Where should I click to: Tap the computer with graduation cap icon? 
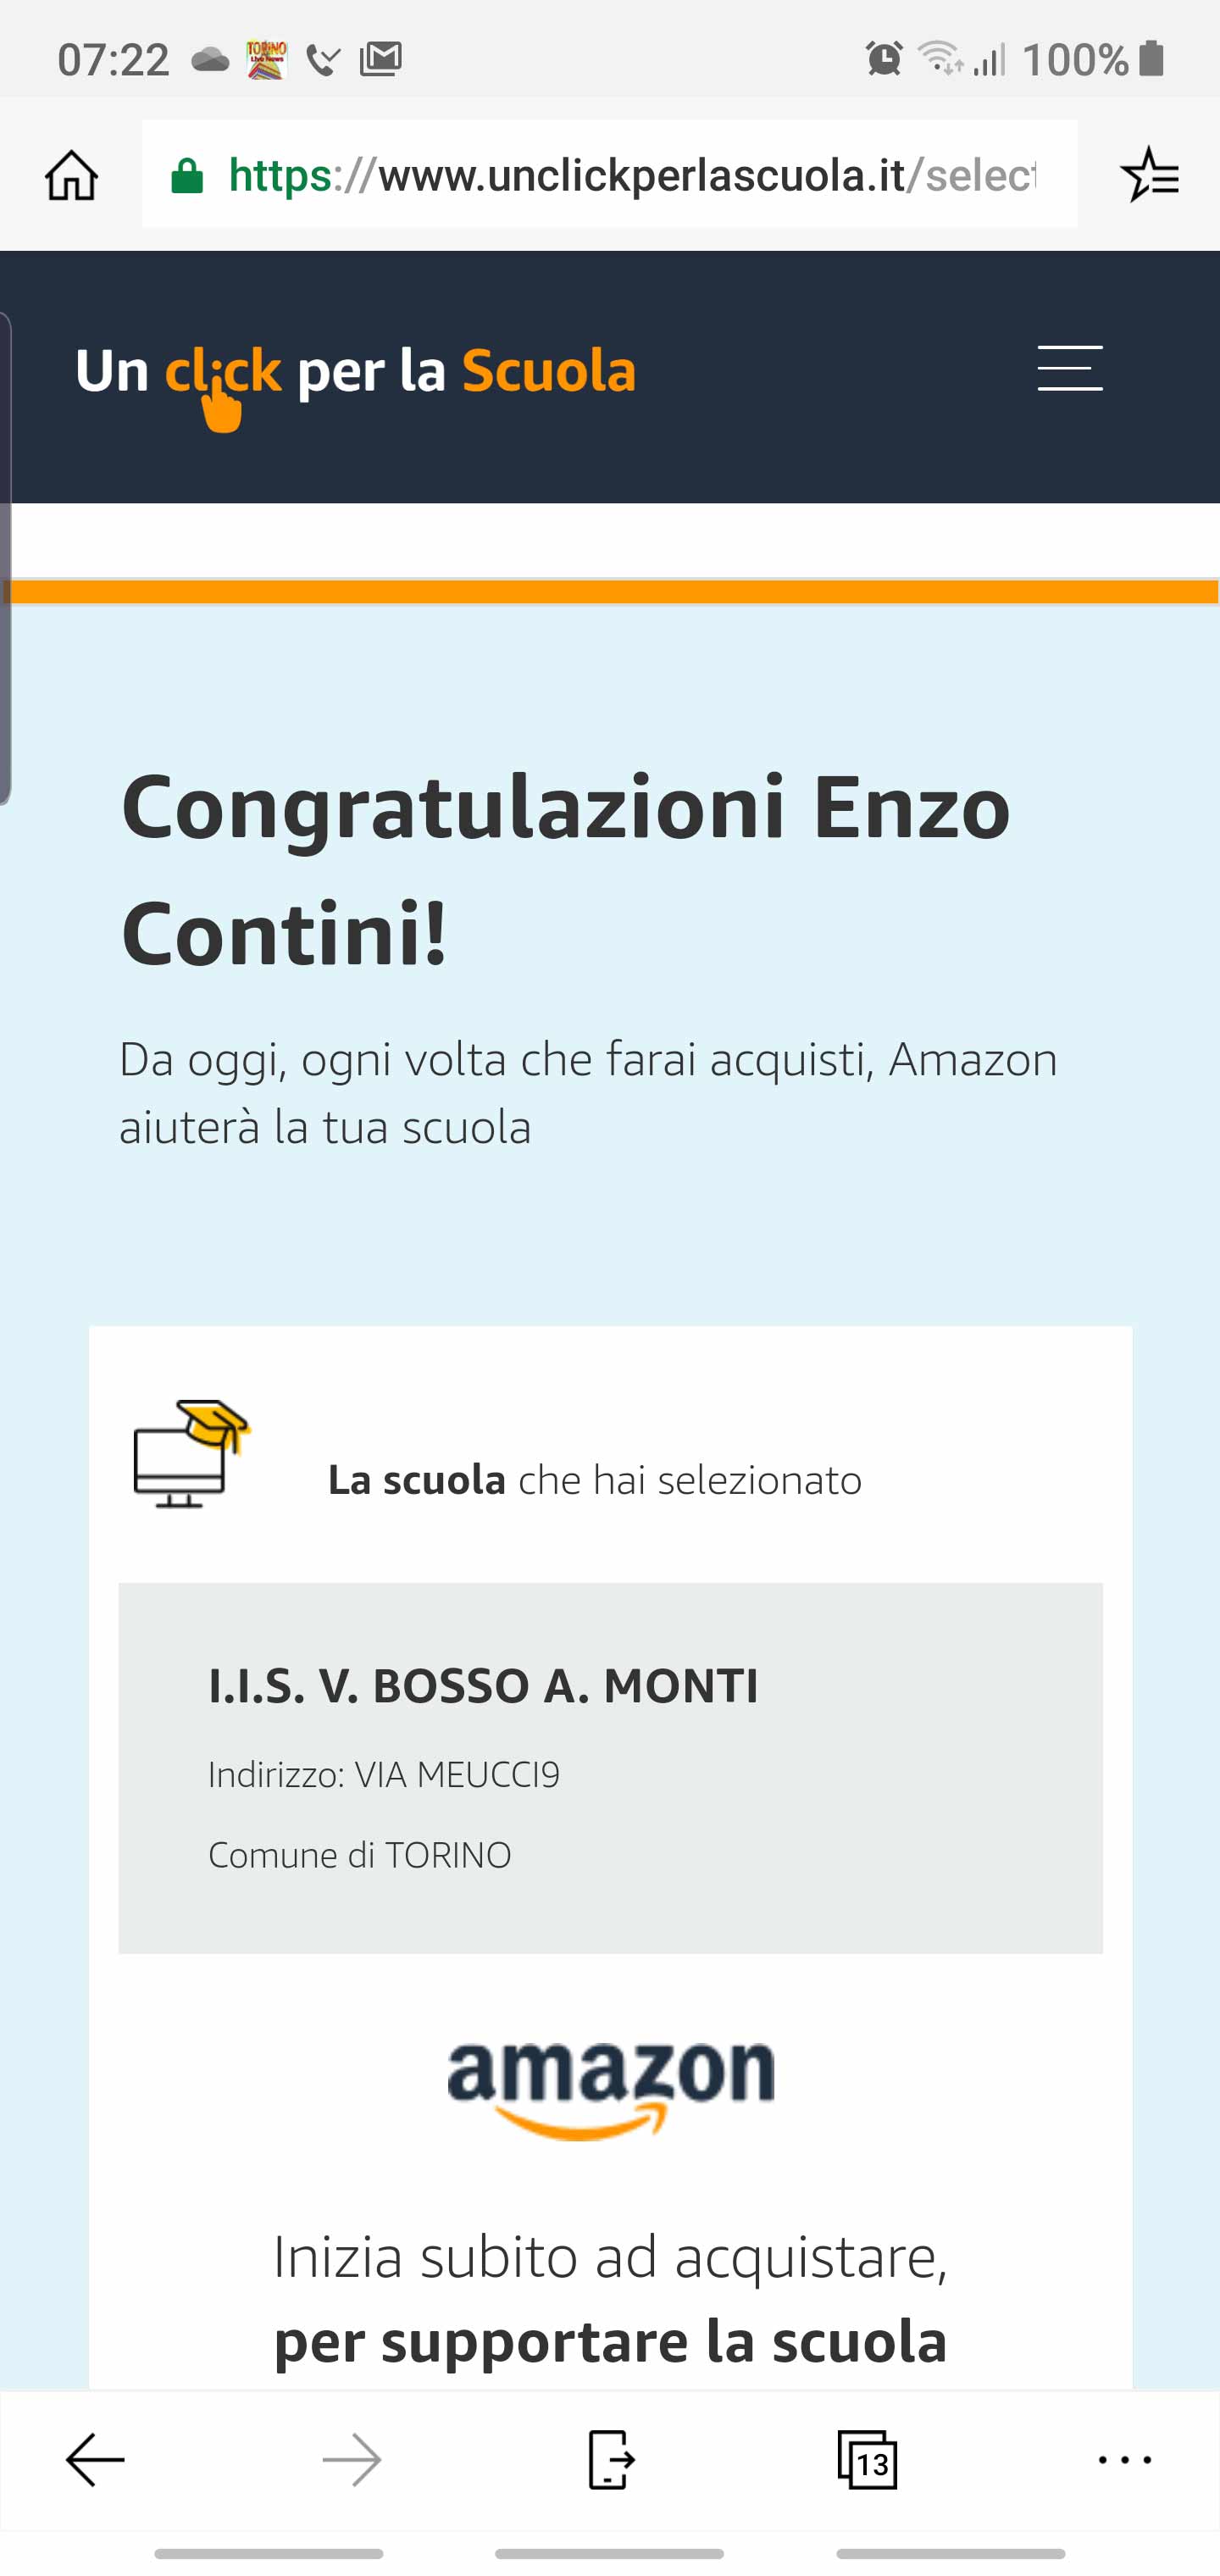coord(191,1453)
